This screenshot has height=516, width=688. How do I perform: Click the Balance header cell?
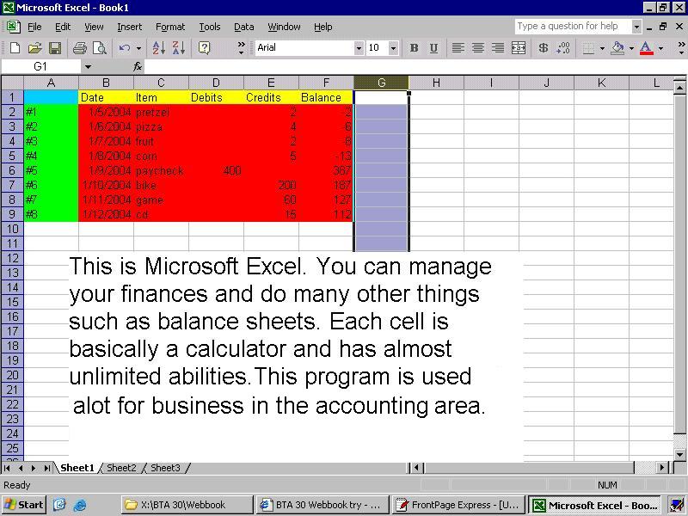pyautogui.click(x=326, y=97)
